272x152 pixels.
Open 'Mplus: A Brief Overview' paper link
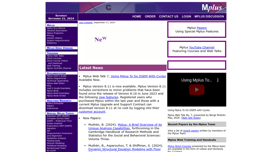pos(125,127)
